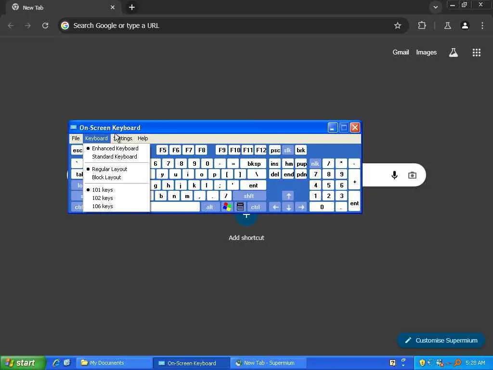Click the magnifier icon in system tray
Viewport: 493px width, 370px height.
(457, 363)
